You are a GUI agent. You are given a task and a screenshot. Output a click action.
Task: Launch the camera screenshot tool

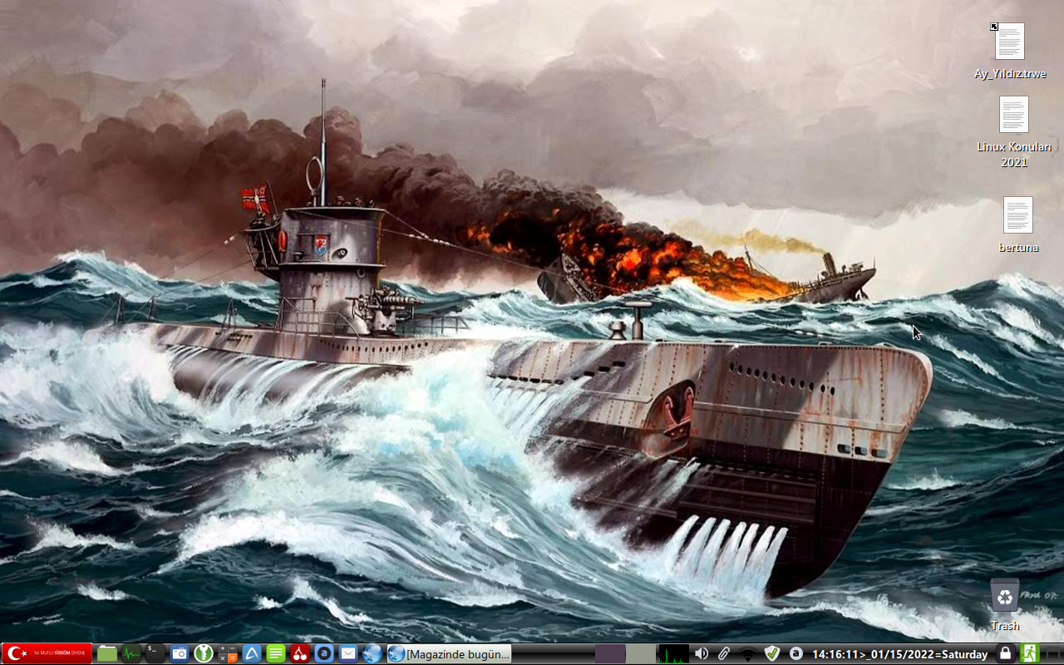click(180, 653)
